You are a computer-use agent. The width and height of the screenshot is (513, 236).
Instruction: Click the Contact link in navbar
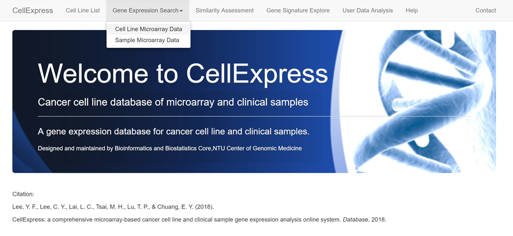[486, 11]
